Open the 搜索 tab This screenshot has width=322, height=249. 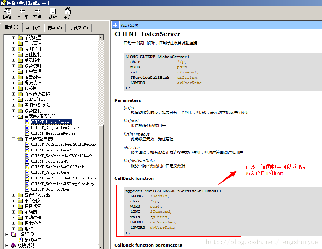point(55,28)
